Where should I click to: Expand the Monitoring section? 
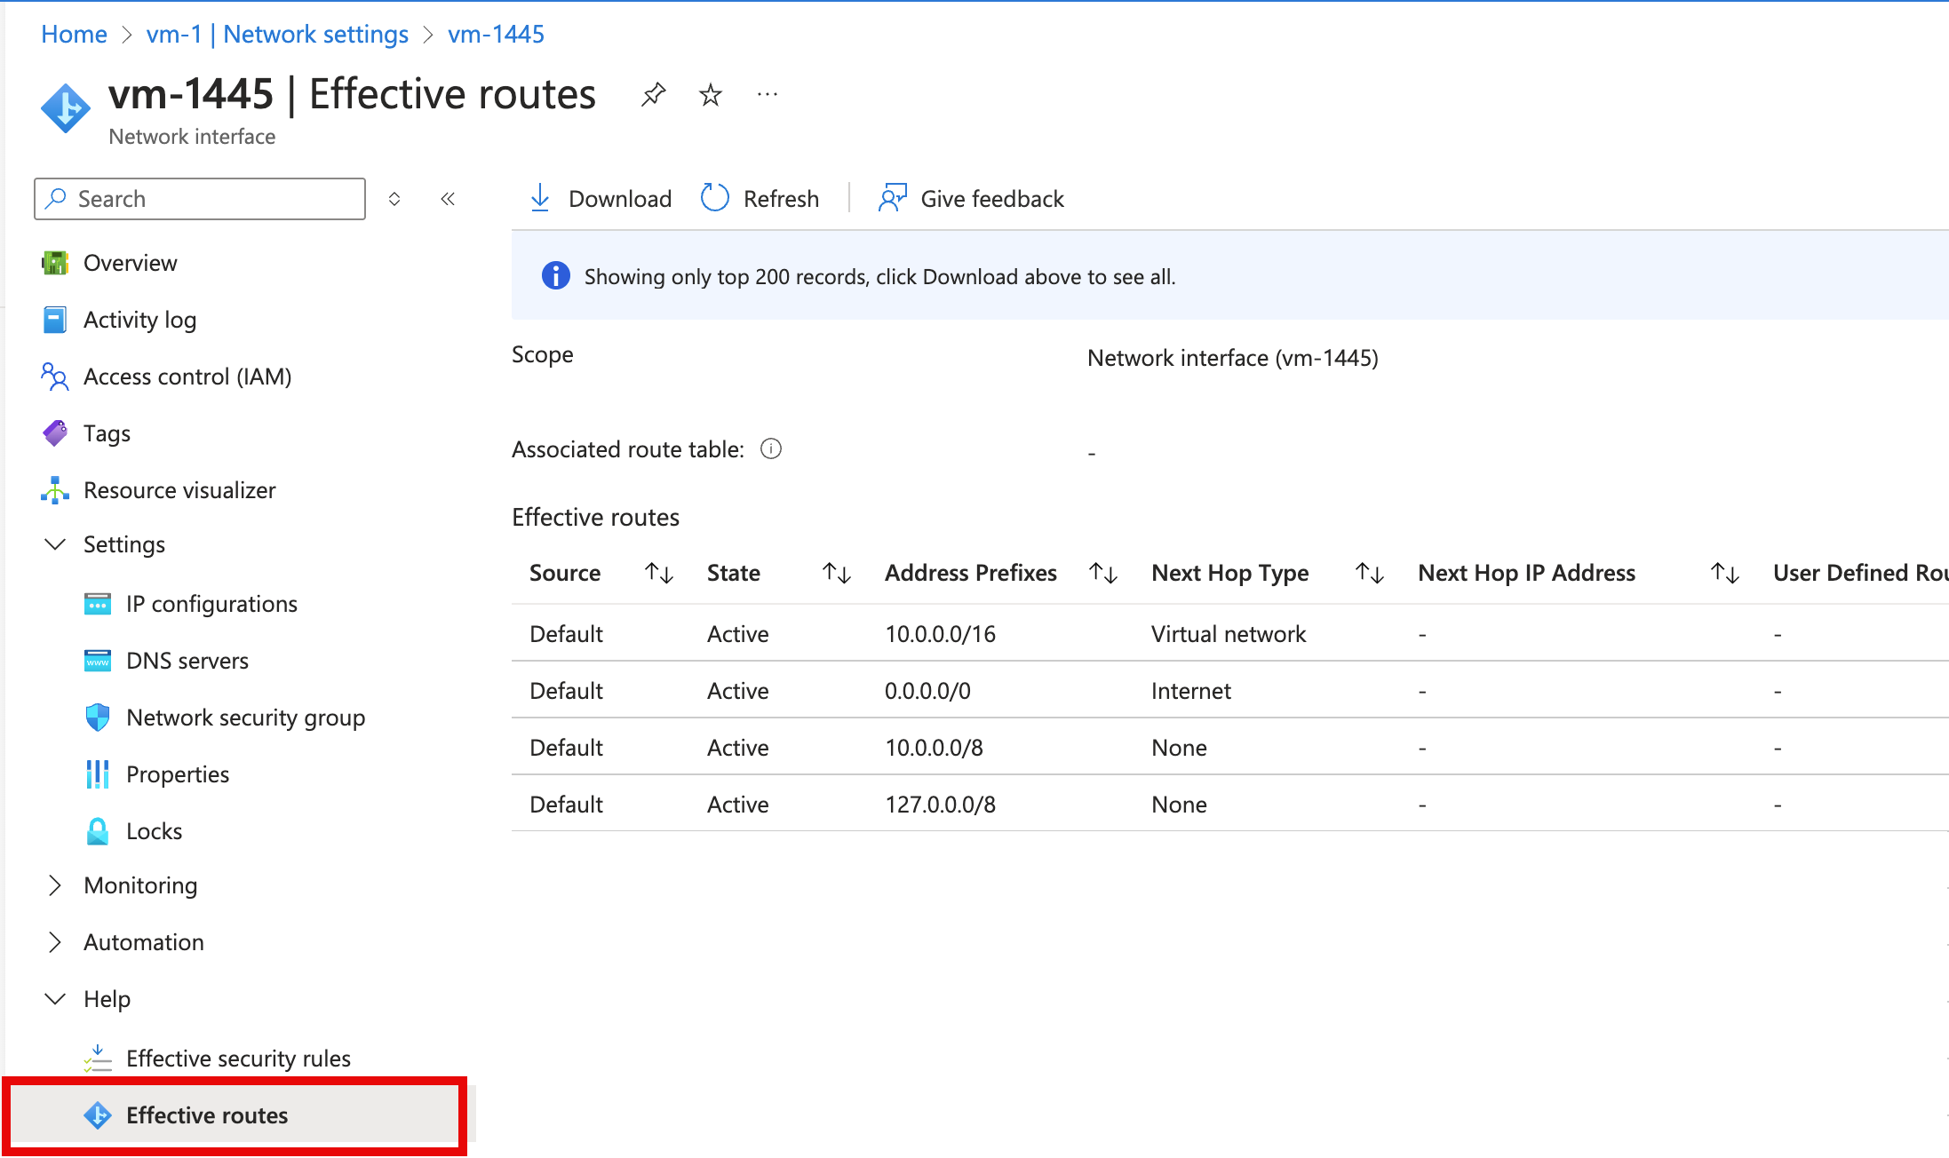[55, 885]
